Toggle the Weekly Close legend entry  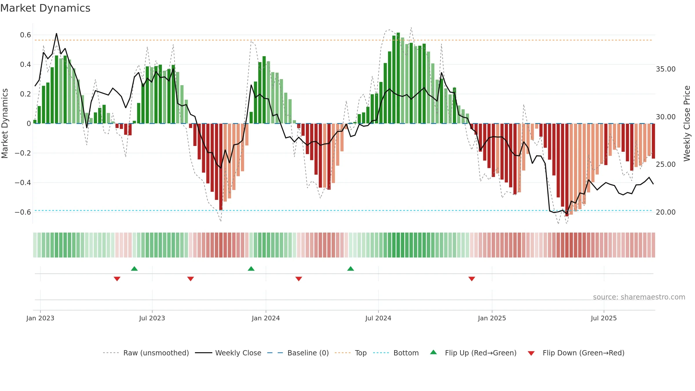point(228,353)
